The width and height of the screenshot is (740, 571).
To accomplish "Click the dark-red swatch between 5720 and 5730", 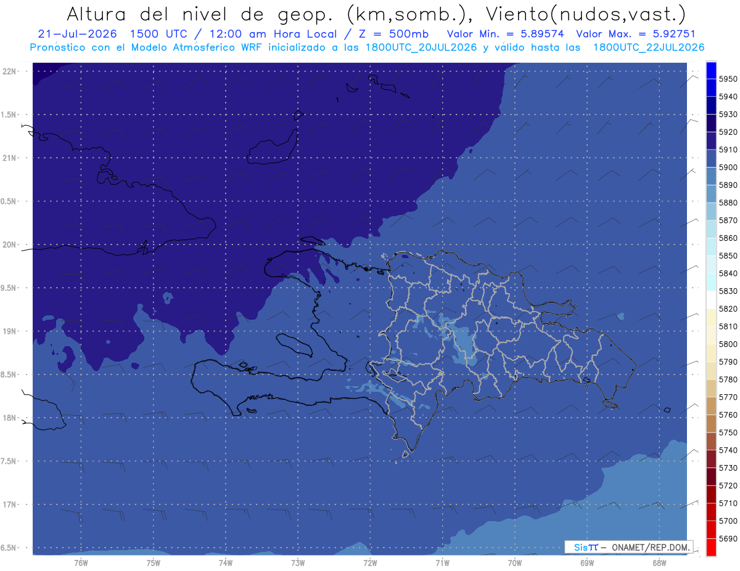I will [711, 476].
